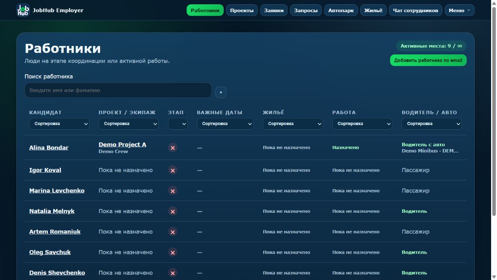Viewport: 497px width, 280px height.
Task: Click Пассажир label in Artem Romaniuk's row
Action: [415, 232]
